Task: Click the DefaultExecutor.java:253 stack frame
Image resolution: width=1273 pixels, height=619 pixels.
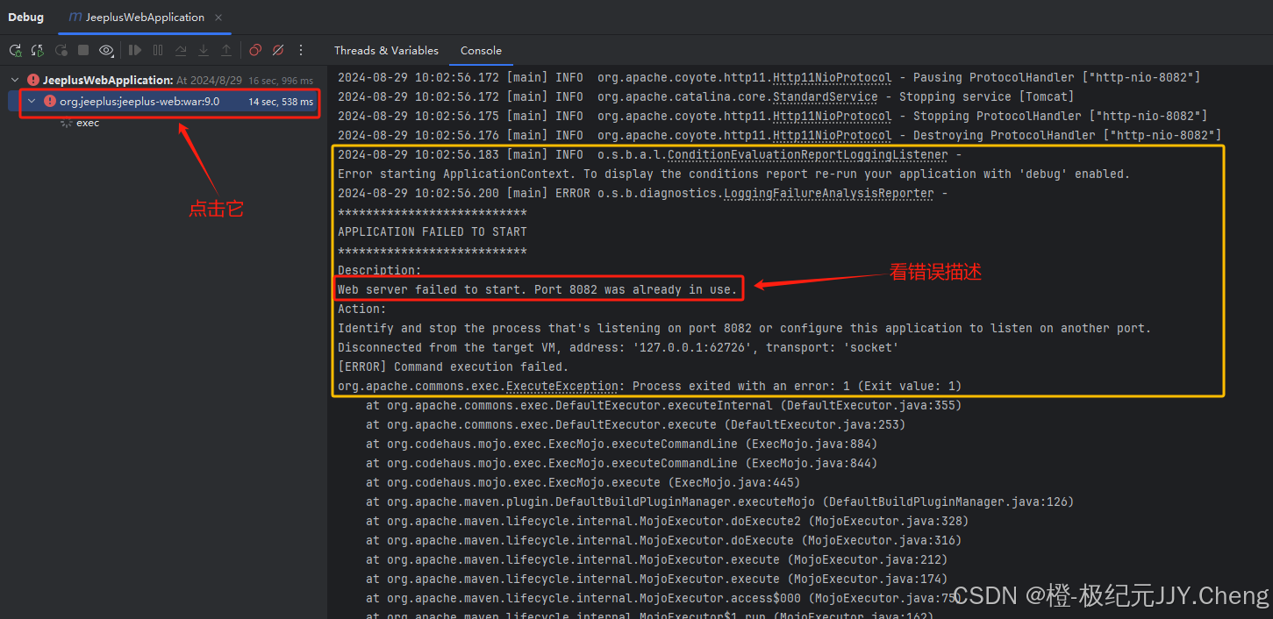Action: (x=635, y=424)
